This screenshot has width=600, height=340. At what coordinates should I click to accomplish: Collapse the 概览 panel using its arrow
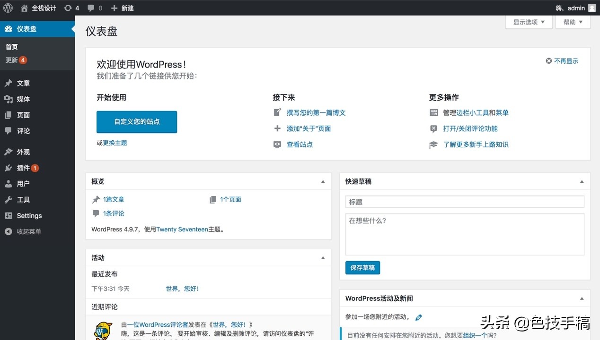tap(323, 181)
